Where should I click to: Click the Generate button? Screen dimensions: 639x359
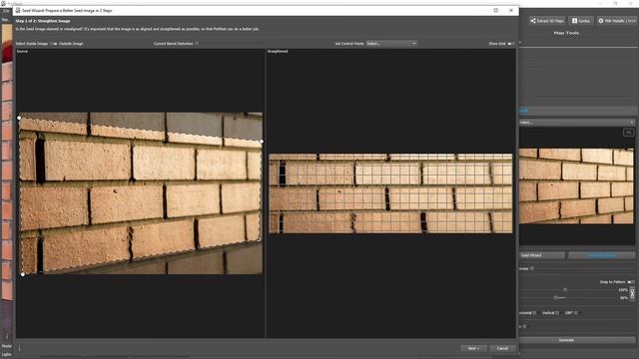point(576,340)
